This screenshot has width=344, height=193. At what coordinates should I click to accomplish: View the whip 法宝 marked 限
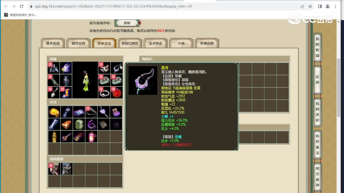coord(91,112)
